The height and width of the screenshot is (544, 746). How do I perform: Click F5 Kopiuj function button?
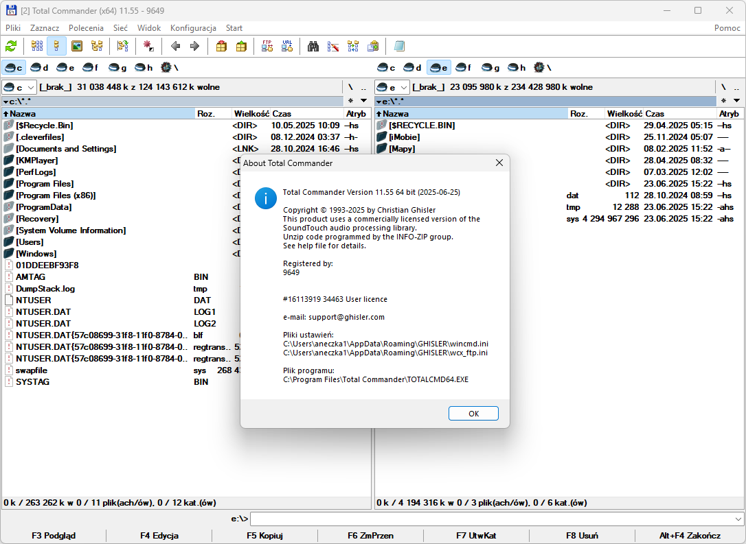[x=264, y=536]
